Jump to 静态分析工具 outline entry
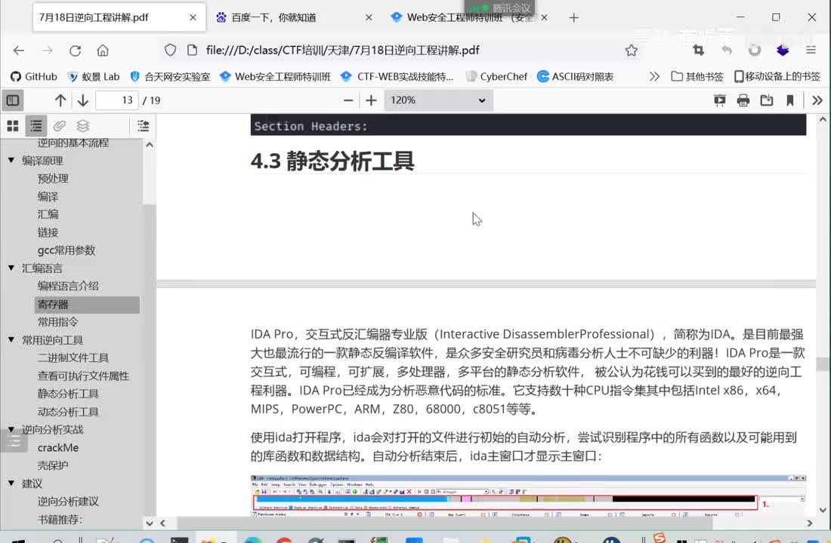The height and width of the screenshot is (543, 831). [x=68, y=394]
